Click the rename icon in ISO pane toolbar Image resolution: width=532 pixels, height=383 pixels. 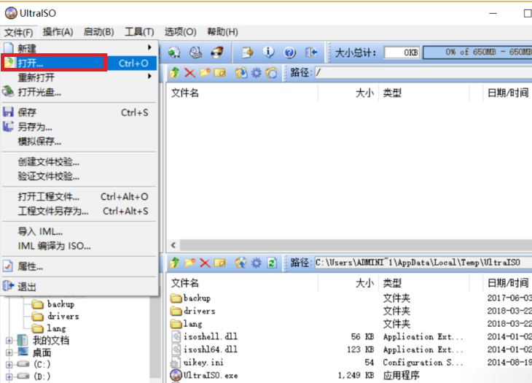[x=219, y=72]
